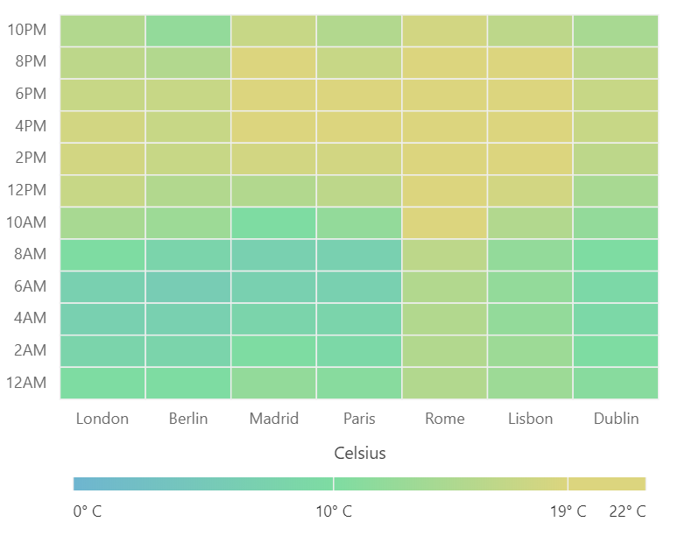Select the Madrid x-axis label
678x536 pixels.
click(x=273, y=419)
